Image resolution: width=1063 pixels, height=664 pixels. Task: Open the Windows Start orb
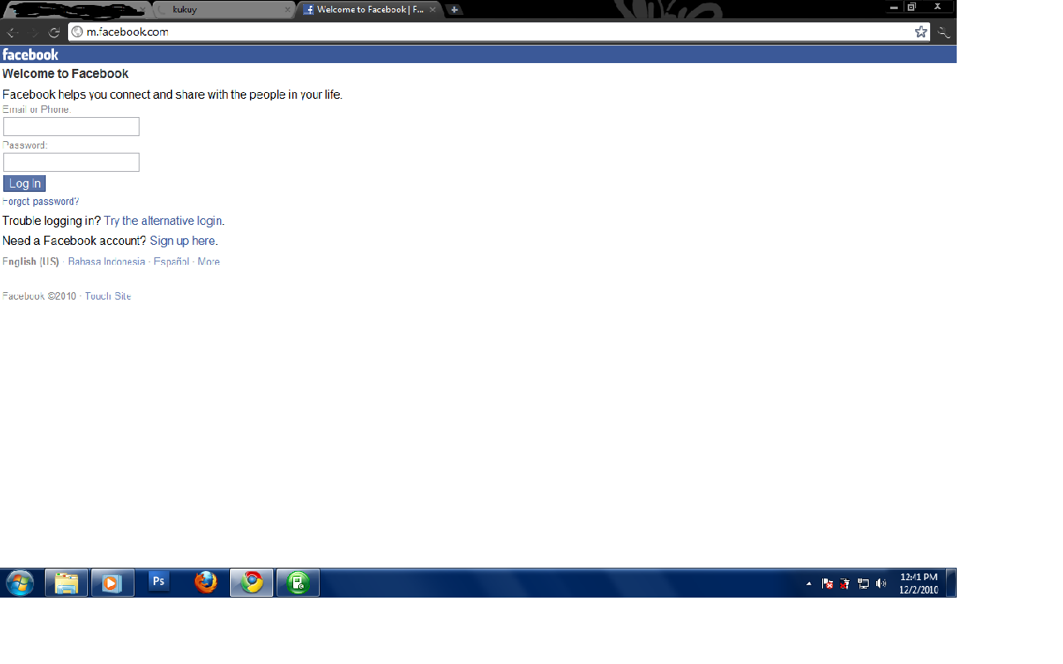[20, 583]
